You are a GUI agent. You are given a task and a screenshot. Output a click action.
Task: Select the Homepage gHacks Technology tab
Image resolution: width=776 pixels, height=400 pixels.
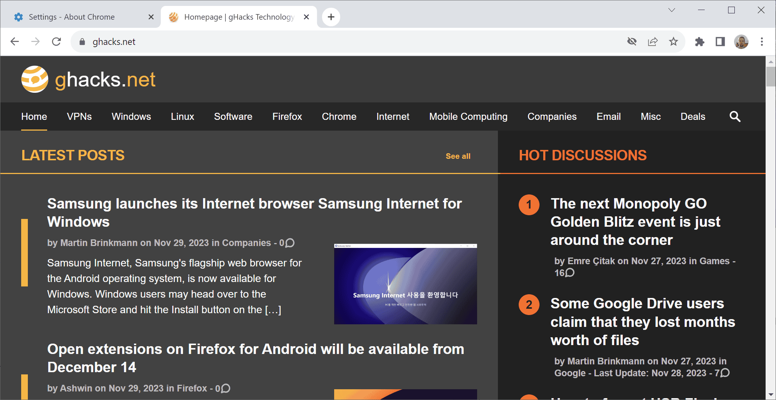click(x=239, y=17)
